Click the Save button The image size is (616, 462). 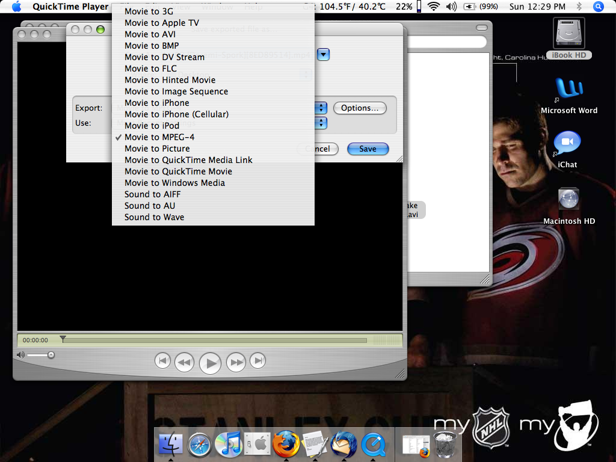[x=368, y=149]
